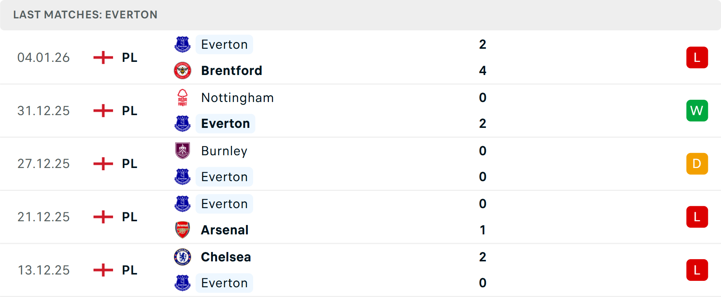Click the red L badge for Arsenal match
This screenshot has width=721, height=297.
(697, 217)
